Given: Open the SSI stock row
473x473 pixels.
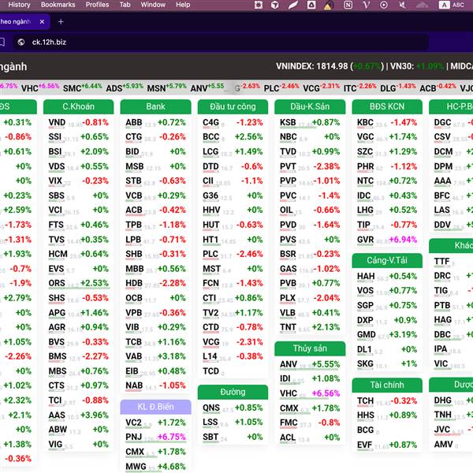Looking at the screenshot, I should pyautogui.click(x=78, y=137).
